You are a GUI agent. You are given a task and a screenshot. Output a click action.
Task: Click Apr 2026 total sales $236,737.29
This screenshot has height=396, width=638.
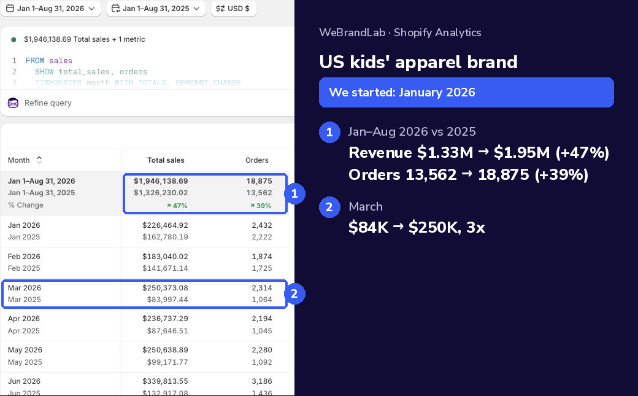pos(165,319)
